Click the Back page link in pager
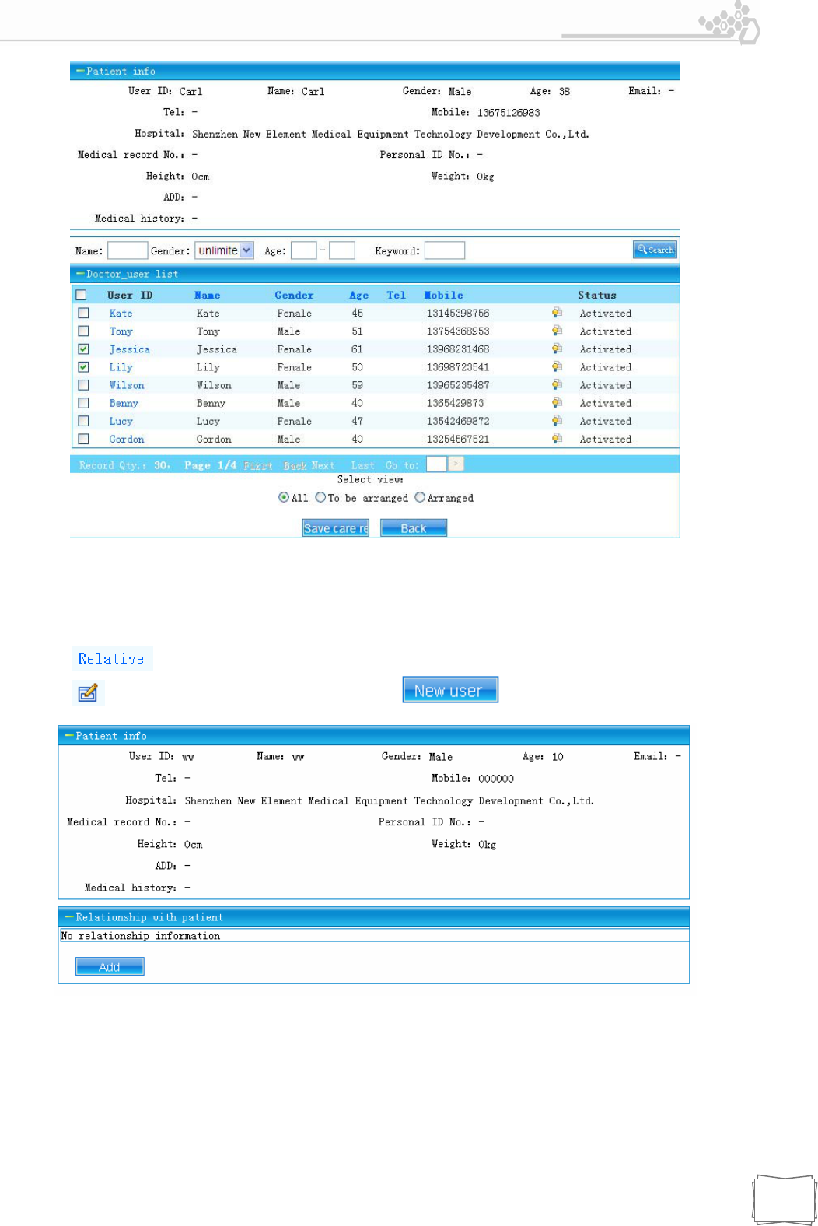 (295, 465)
